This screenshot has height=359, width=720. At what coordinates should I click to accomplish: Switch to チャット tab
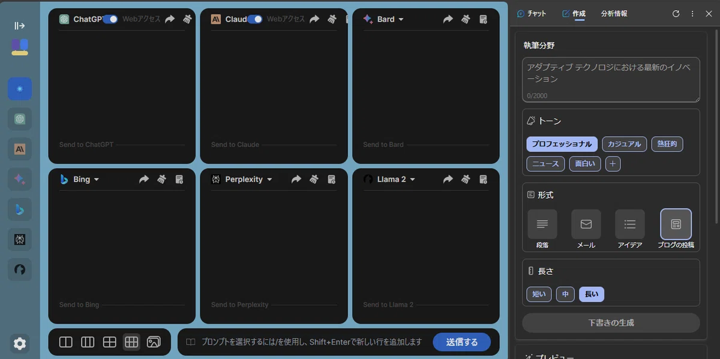coord(532,13)
